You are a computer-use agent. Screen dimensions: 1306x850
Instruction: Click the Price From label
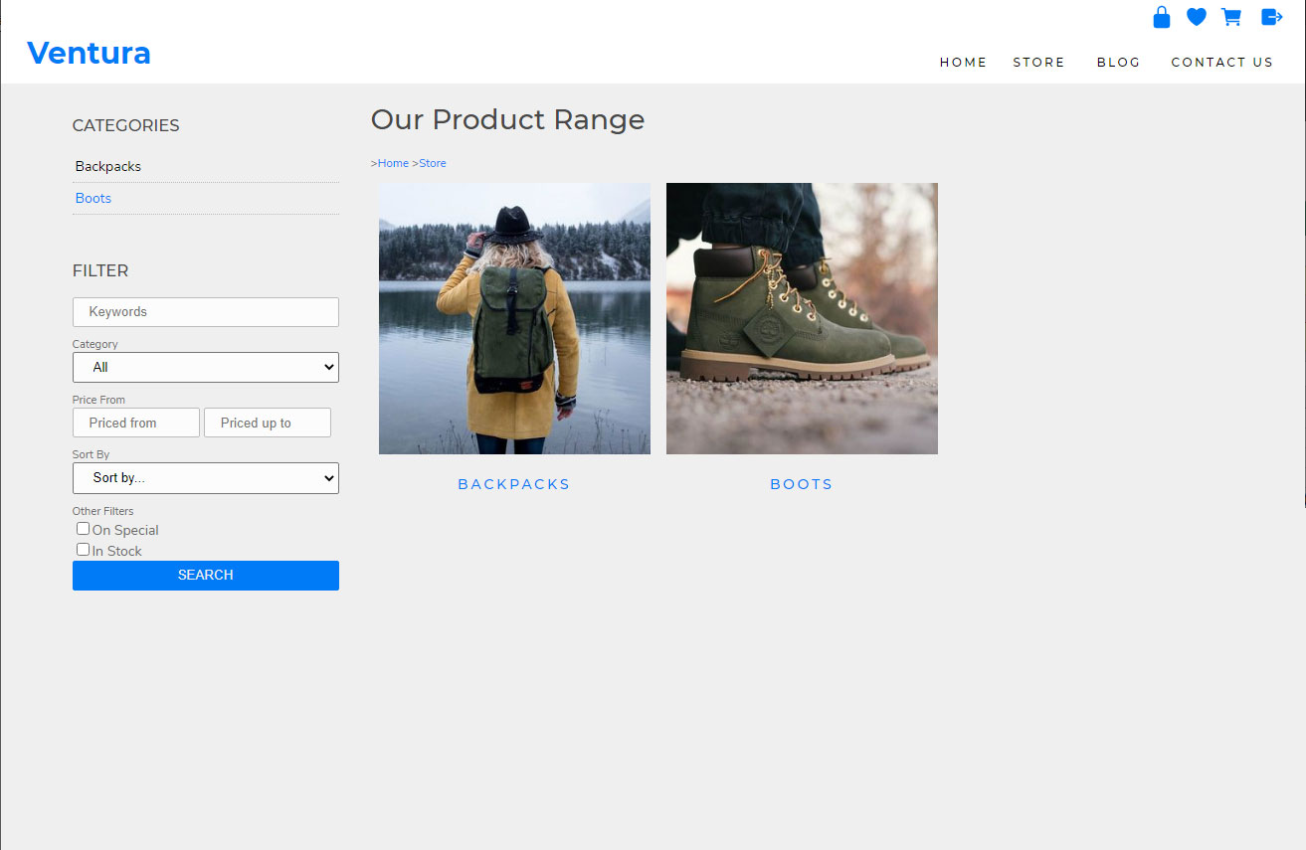99,400
